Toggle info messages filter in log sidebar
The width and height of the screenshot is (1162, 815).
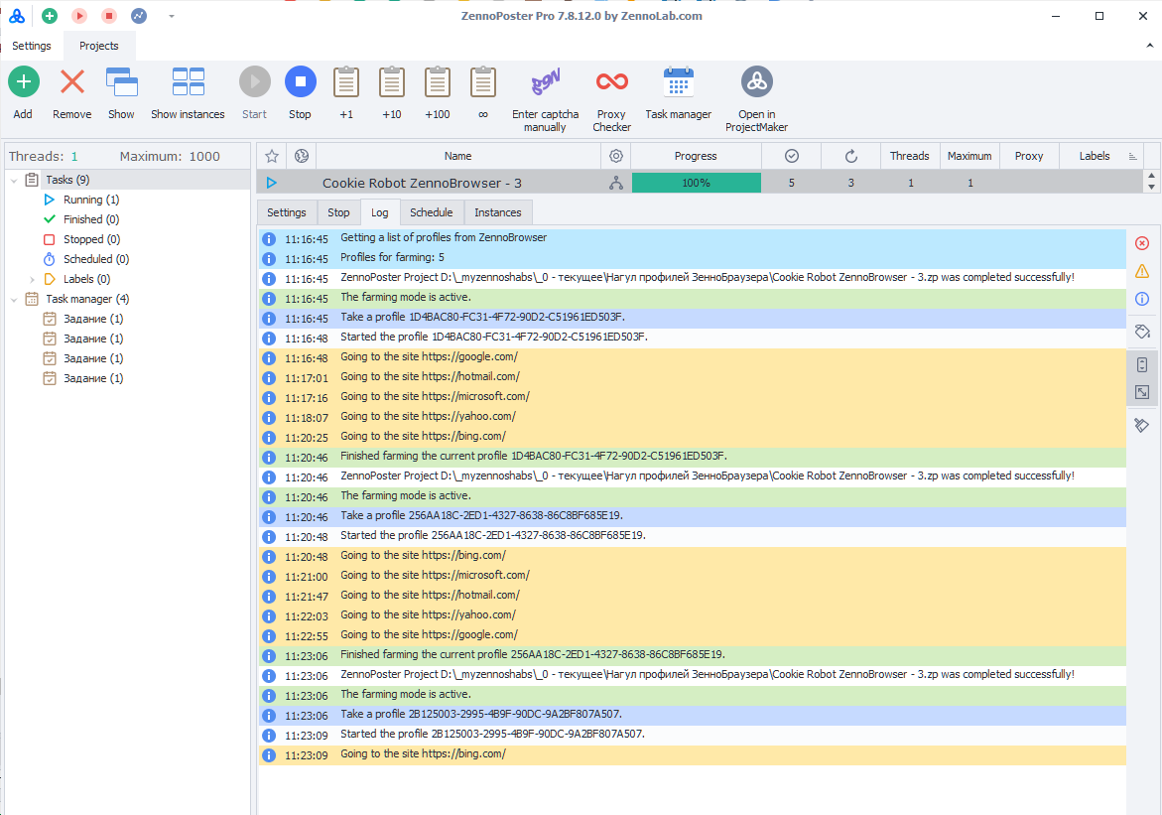(1141, 299)
